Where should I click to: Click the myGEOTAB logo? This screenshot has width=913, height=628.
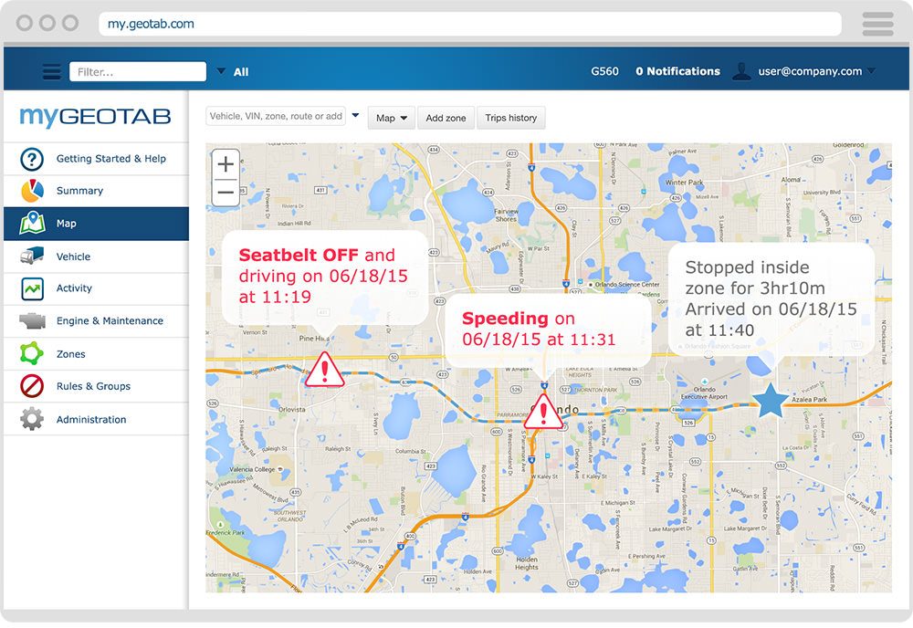point(96,117)
